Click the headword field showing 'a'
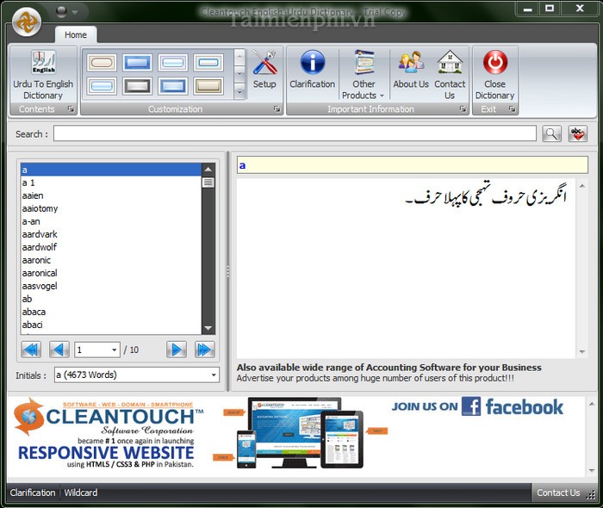The width and height of the screenshot is (603, 508). tap(413, 165)
